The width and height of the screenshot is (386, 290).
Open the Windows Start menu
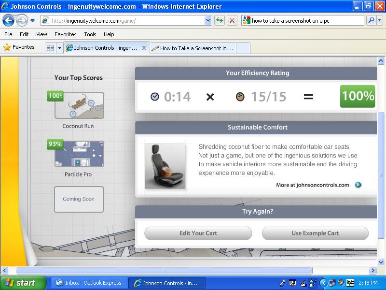(23, 283)
